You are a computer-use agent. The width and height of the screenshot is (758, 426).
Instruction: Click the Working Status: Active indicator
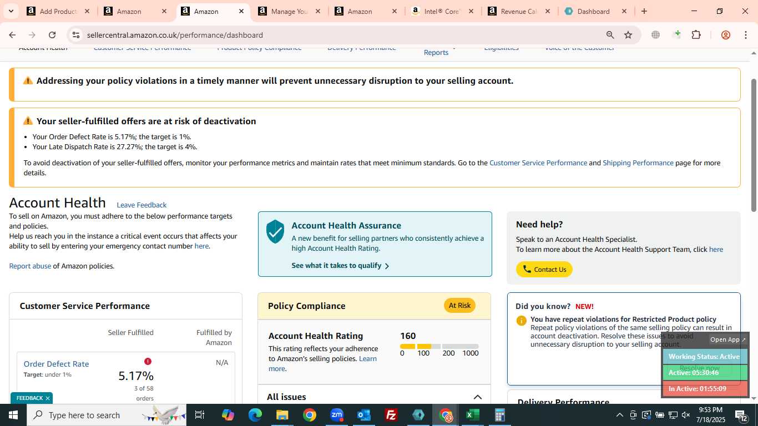[705, 357]
